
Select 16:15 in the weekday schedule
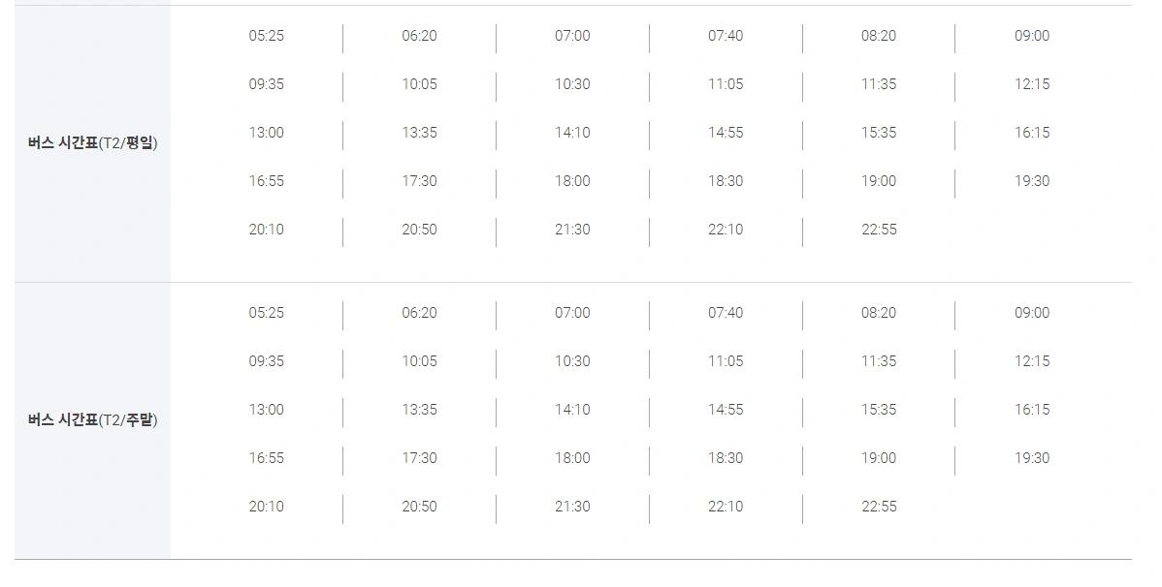(1032, 133)
